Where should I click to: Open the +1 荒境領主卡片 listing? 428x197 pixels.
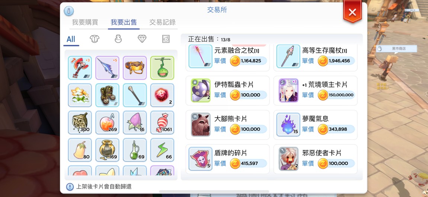(315, 91)
